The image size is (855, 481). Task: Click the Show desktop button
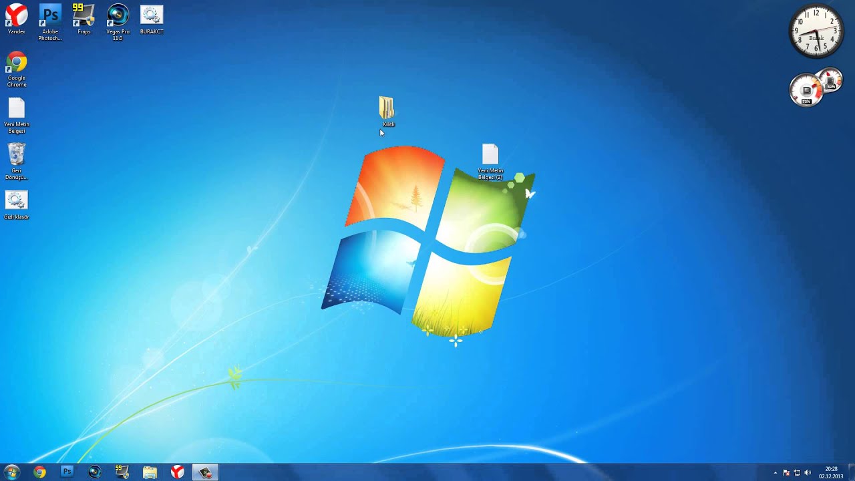coord(851,472)
